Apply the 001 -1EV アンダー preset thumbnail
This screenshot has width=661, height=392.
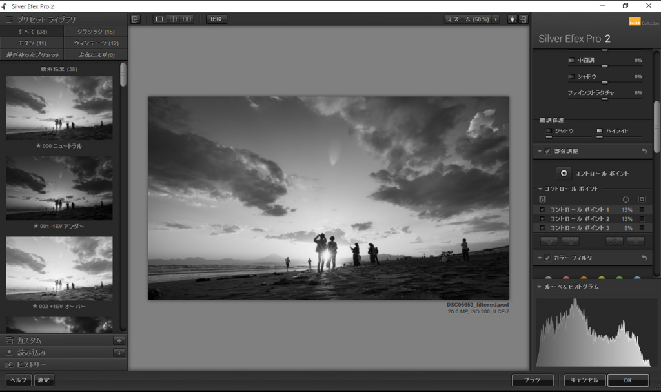coord(59,188)
